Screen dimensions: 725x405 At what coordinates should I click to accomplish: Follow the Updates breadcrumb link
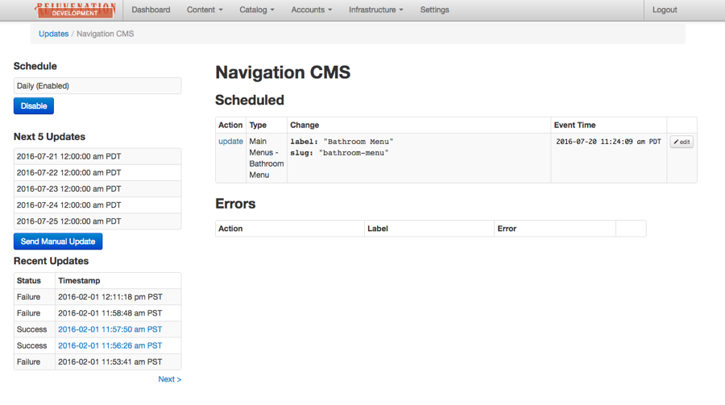[54, 34]
